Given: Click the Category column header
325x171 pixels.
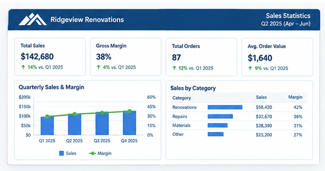Looking at the screenshot, I should [x=182, y=98].
